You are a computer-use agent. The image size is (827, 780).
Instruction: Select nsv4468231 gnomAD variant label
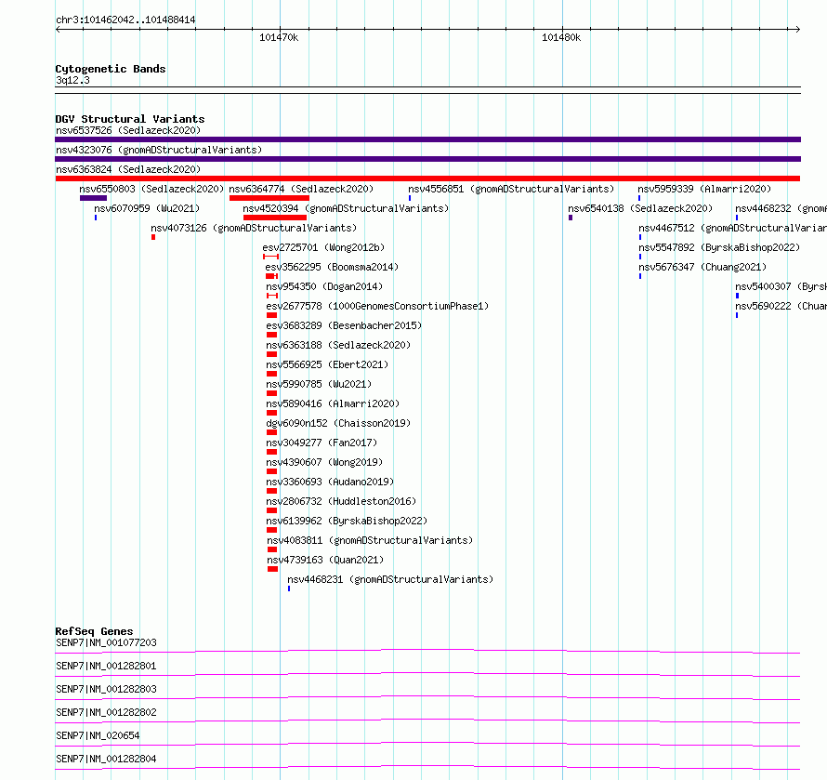coord(390,579)
